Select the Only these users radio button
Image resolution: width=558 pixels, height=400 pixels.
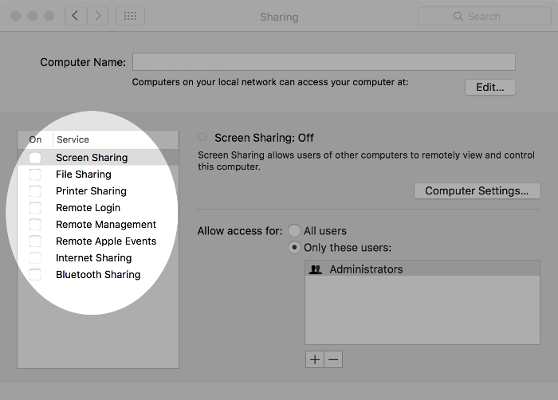click(x=294, y=247)
